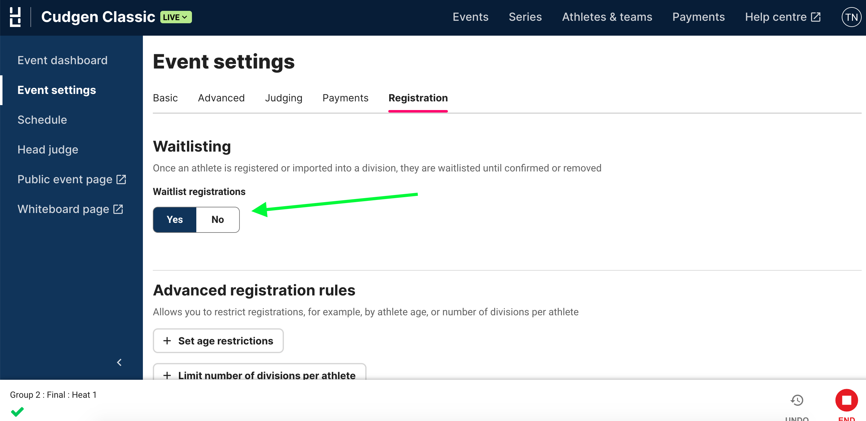Click the Undo history icon

coord(797,400)
